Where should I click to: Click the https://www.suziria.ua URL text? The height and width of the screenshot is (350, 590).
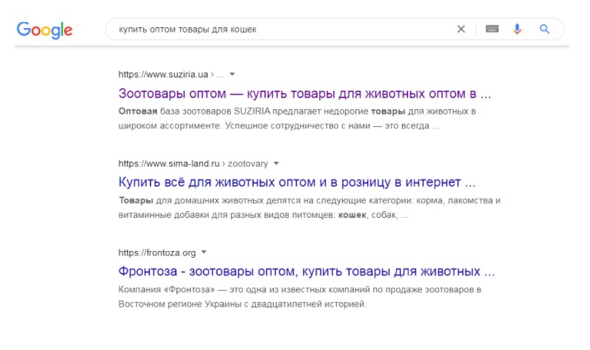[x=164, y=75]
